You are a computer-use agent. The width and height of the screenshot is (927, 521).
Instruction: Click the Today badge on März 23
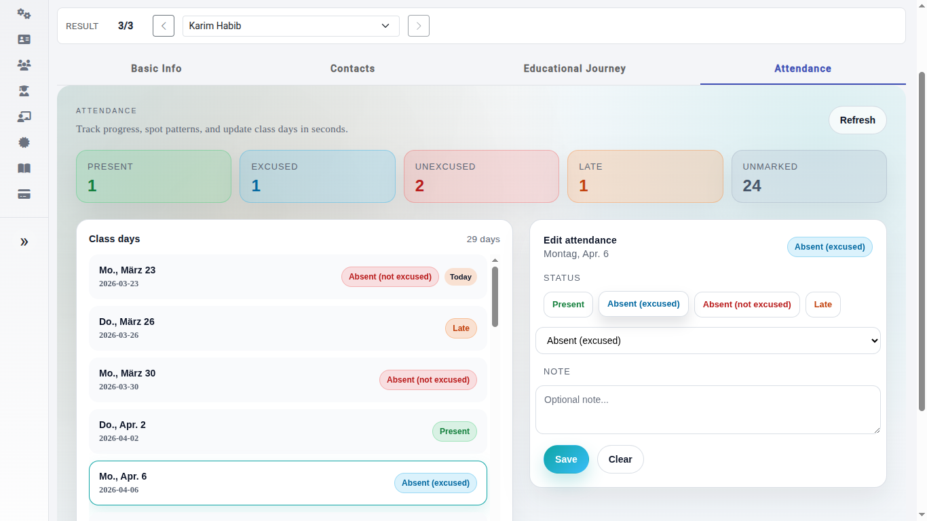tap(461, 277)
